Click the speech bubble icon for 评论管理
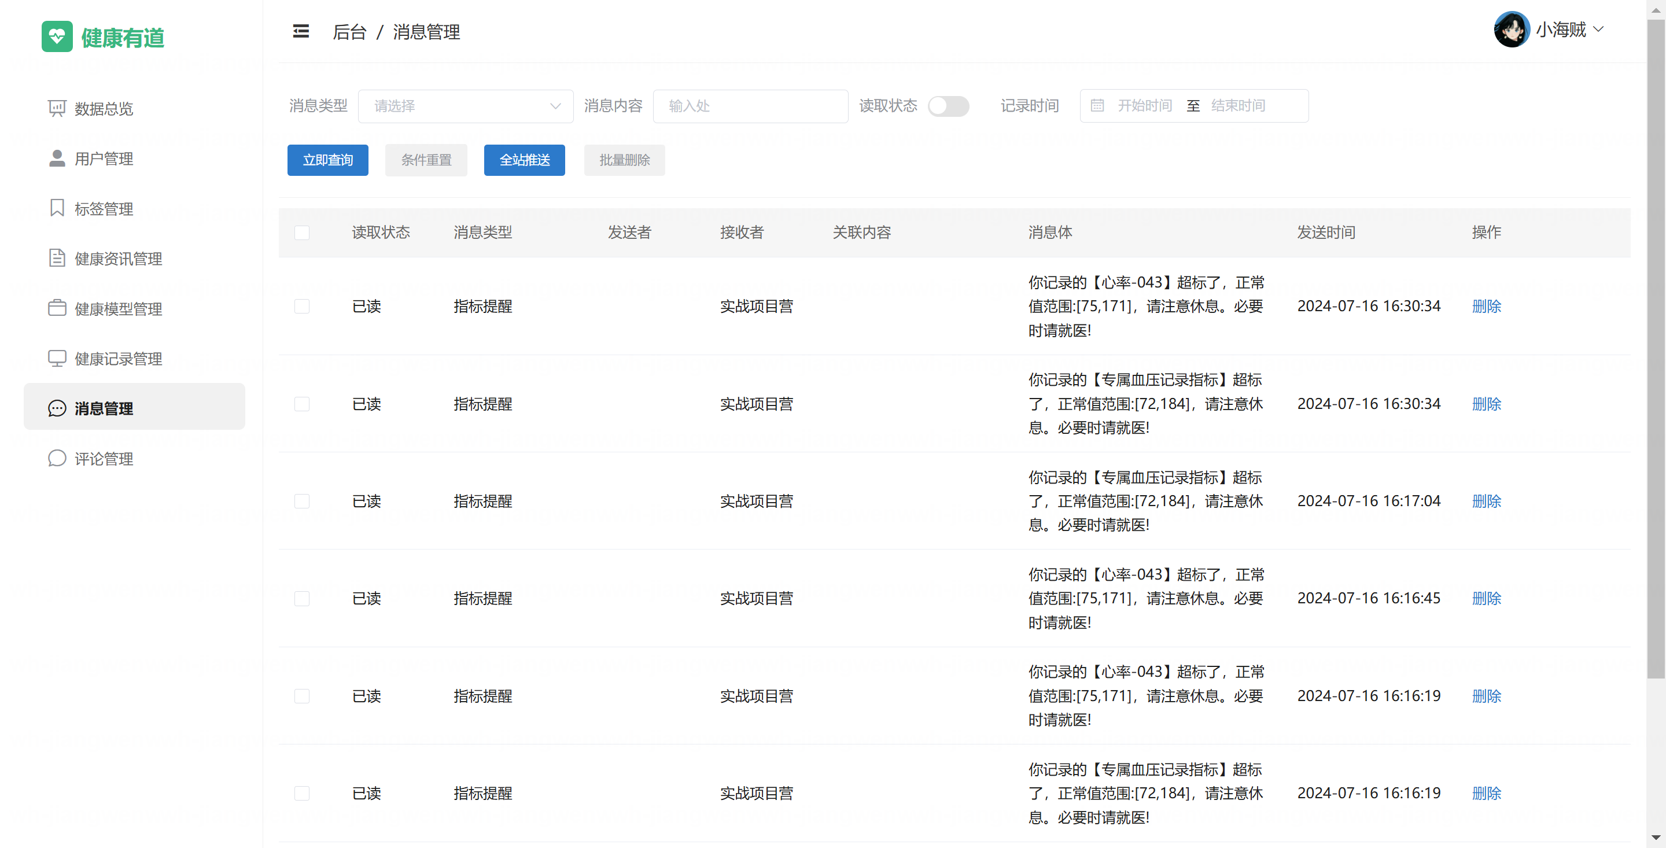The height and width of the screenshot is (848, 1666). click(x=57, y=458)
